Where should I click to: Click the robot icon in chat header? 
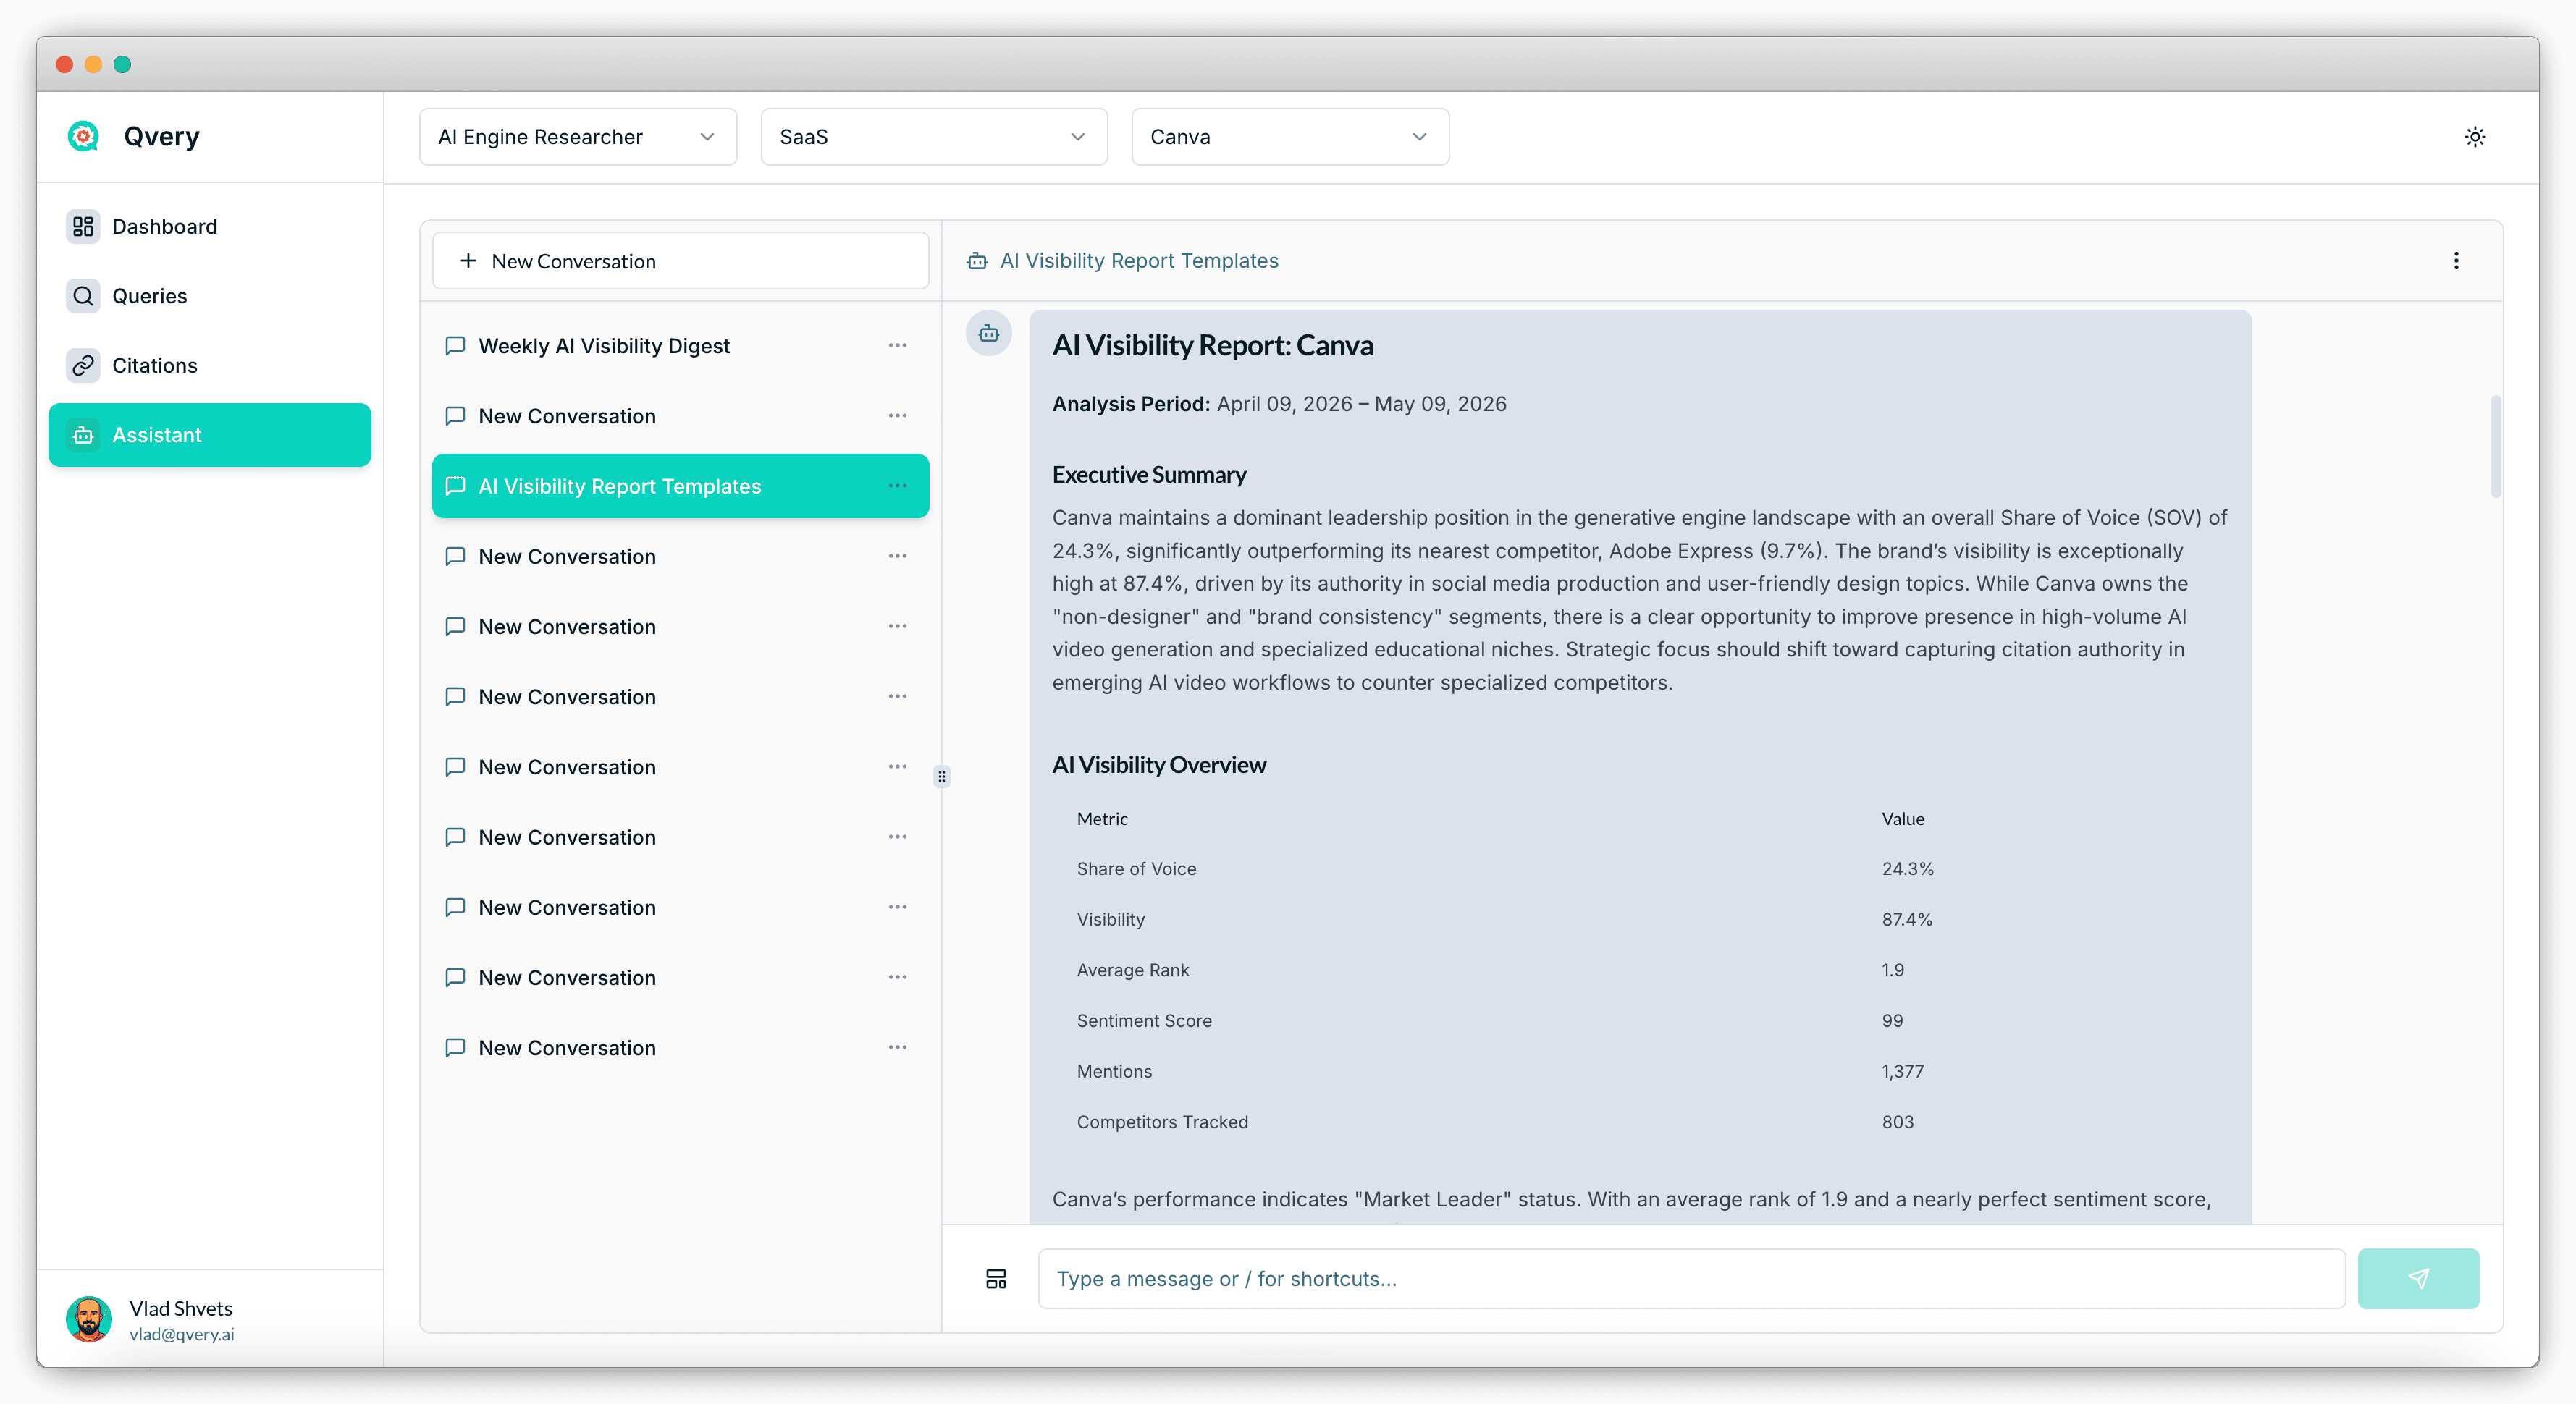[x=977, y=261]
